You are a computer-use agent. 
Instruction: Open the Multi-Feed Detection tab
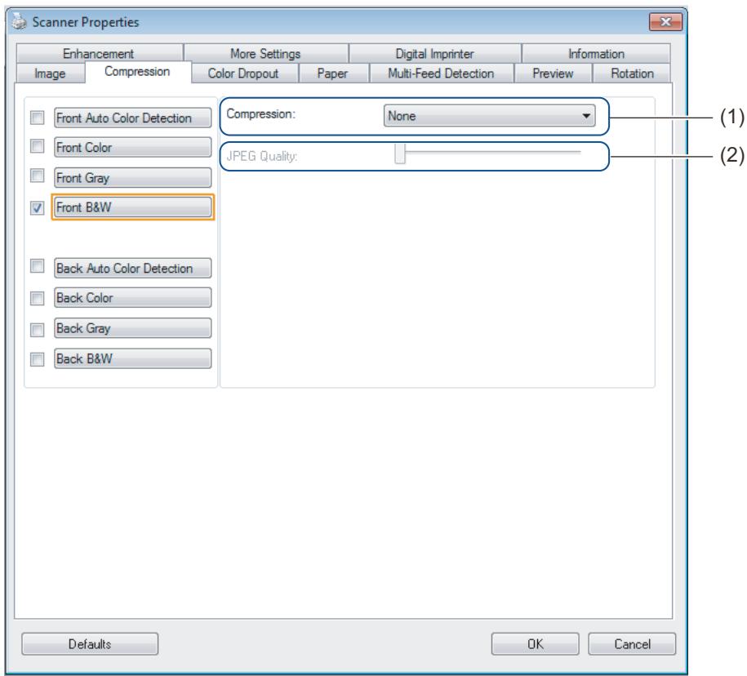441,73
